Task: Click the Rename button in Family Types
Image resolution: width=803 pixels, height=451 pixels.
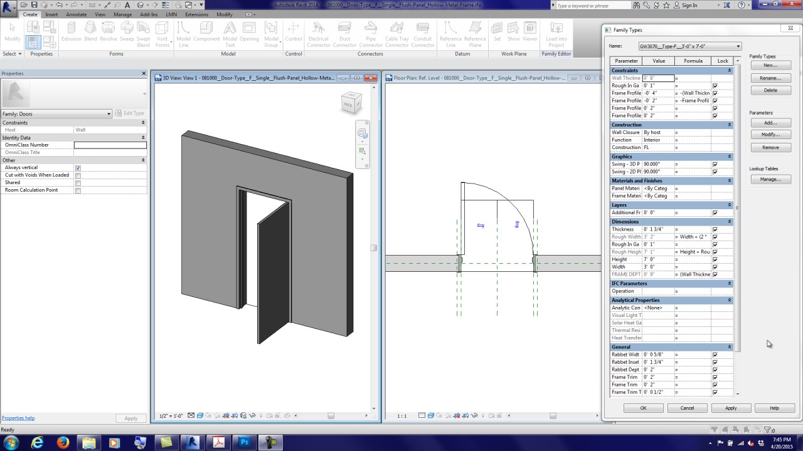Action: [770, 78]
